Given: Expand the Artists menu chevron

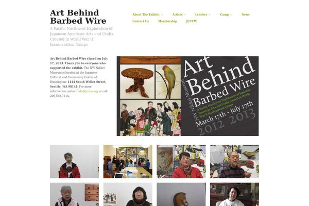Looking at the screenshot, I should point(185,15).
